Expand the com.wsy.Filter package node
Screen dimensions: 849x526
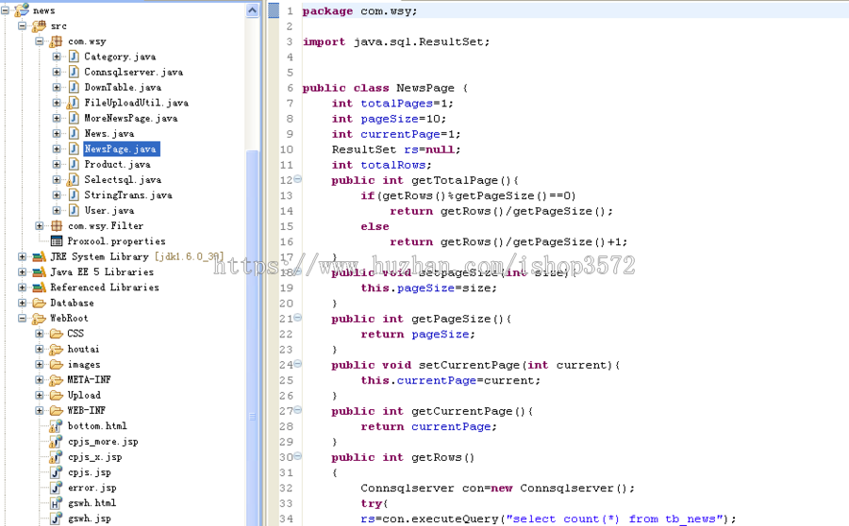click(x=40, y=225)
